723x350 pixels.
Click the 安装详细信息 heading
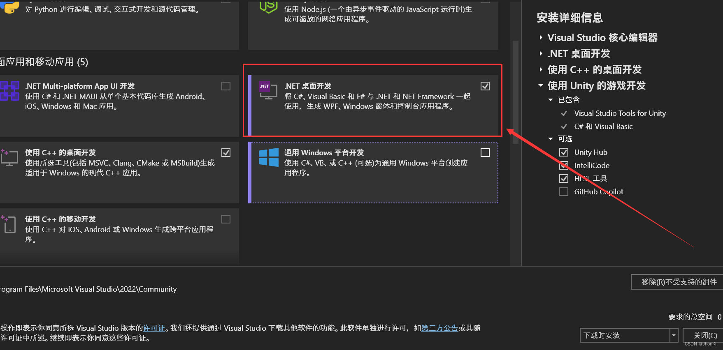tap(570, 18)
